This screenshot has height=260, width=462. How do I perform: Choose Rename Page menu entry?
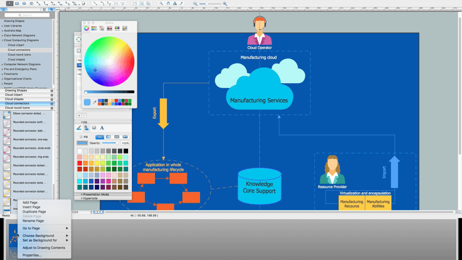(x=33, y=221)
